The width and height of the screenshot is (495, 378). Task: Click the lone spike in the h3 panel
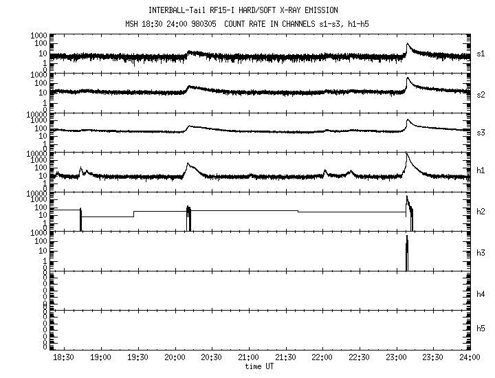[406, 253]
